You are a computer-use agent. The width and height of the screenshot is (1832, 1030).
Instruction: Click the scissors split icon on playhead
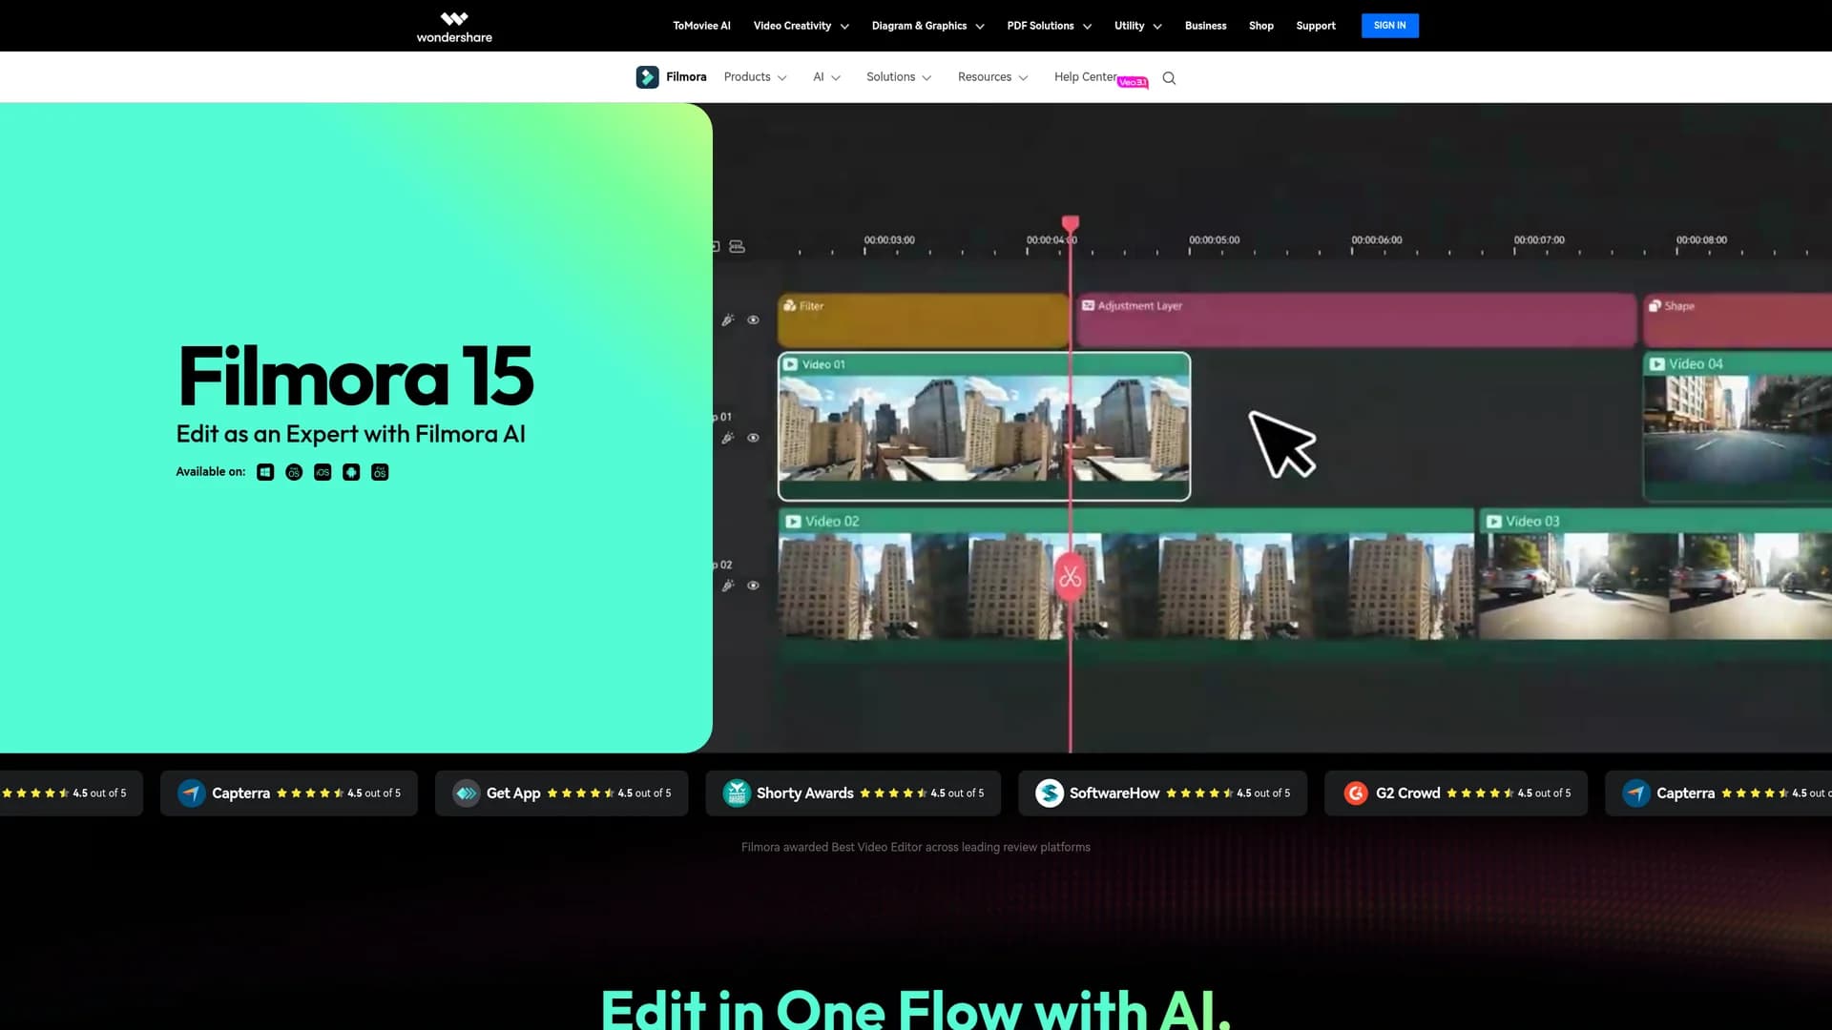coord(1071,577)
